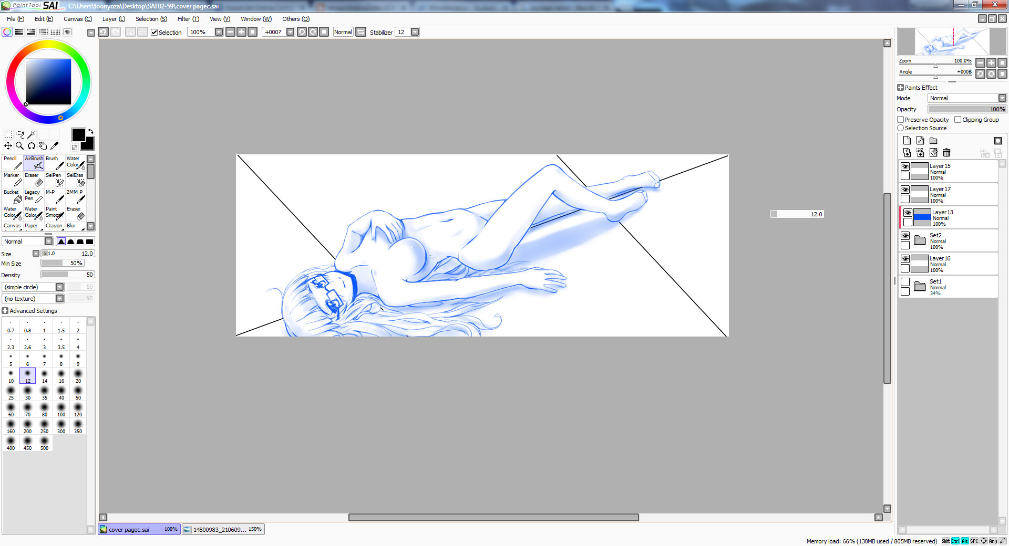Click the delete layer trash icon
Viewport: 1009px width, 546px height.
click(946, 153)
